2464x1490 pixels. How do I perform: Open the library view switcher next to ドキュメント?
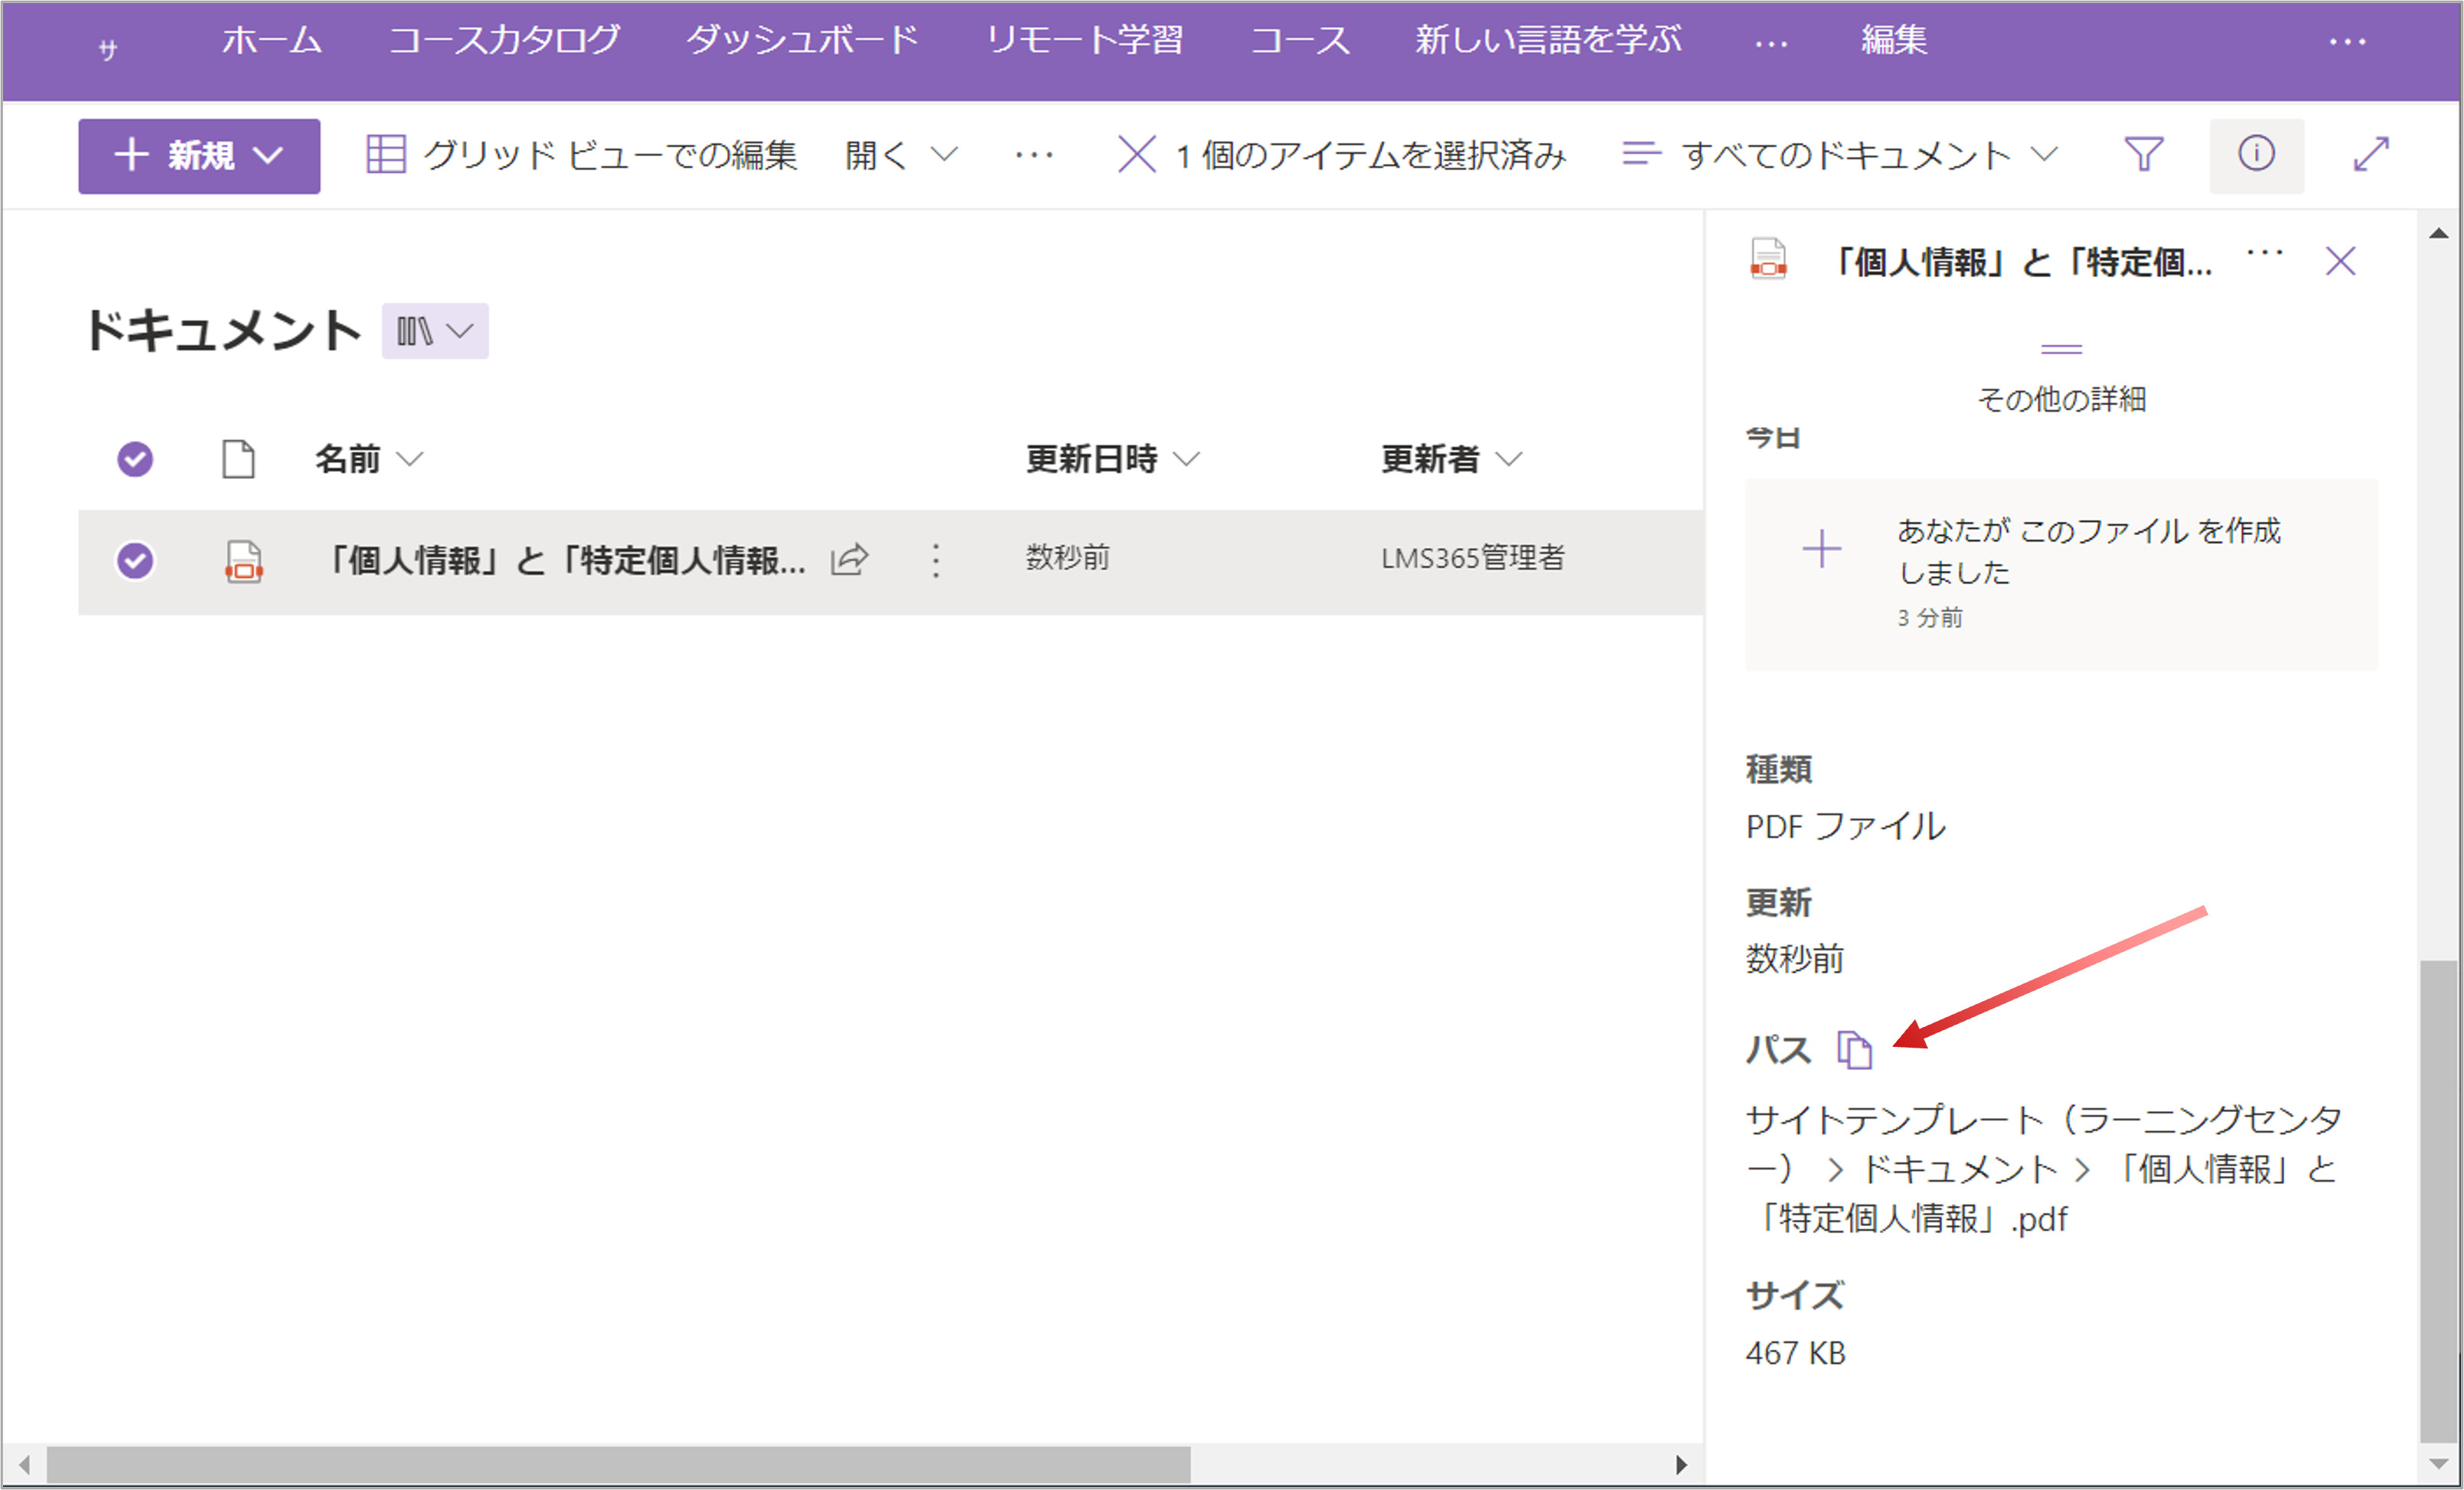tap(435, 331)
